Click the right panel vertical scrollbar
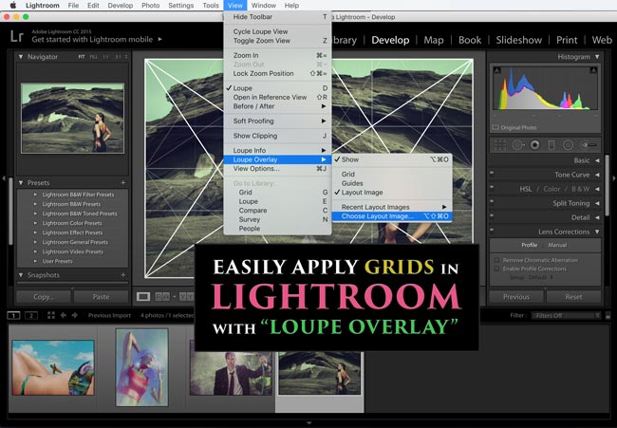 pos(608,185)
